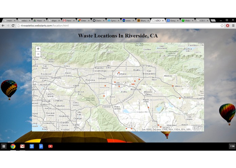Switch to the Gmail 'Here' tab
This screenshot has width=236, height=168.
[x=69, y=20]
